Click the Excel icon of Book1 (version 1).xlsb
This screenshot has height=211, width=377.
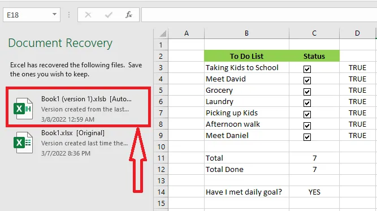pyautogui.click(x=23, y=109)
